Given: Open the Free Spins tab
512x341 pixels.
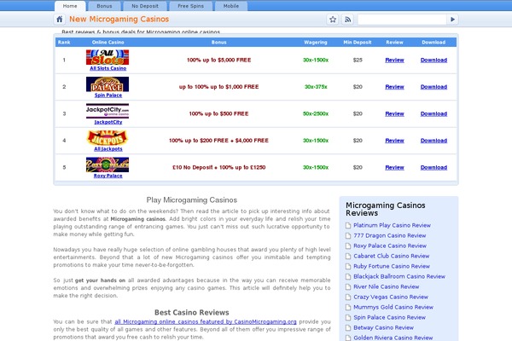Looking at the screenshot, I should click(190, 6).
